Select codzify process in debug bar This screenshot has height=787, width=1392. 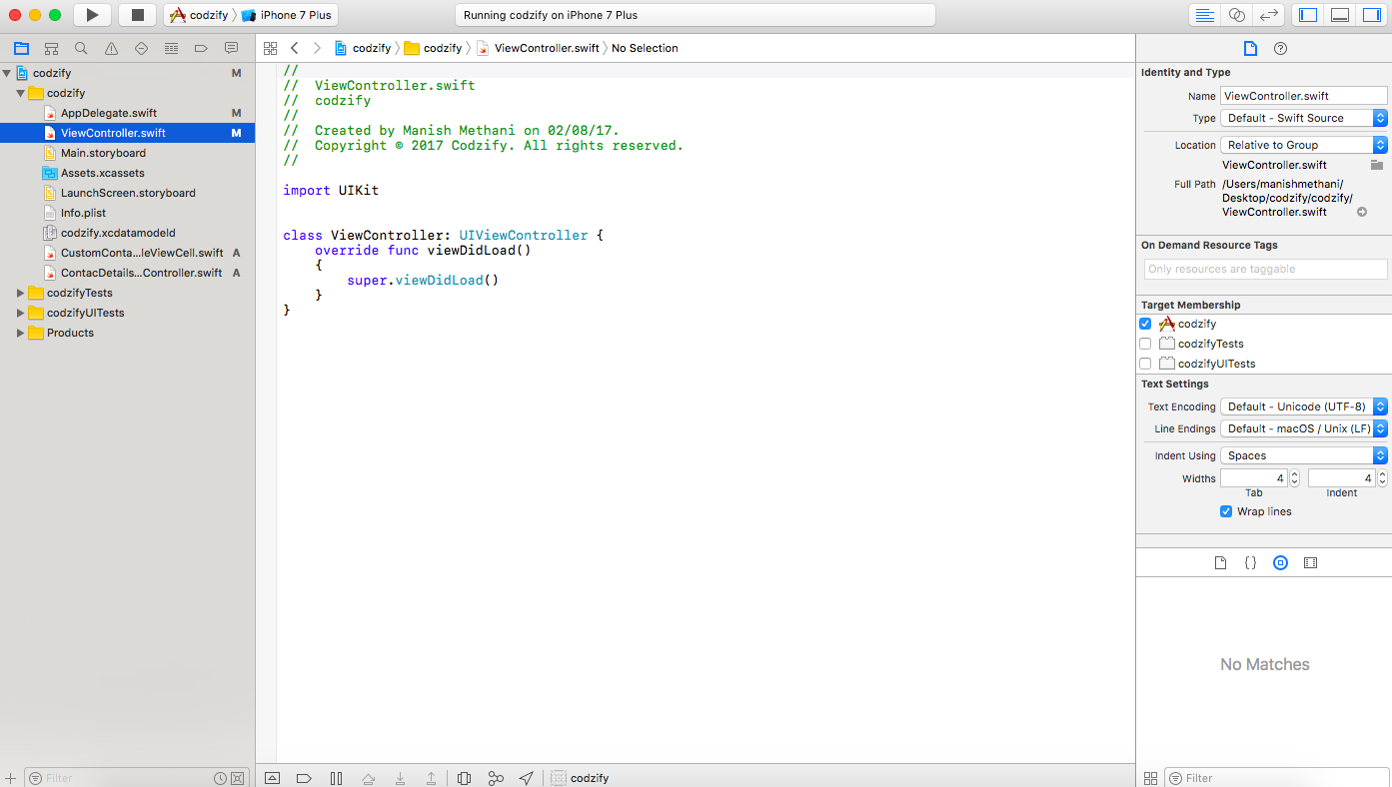580,778
